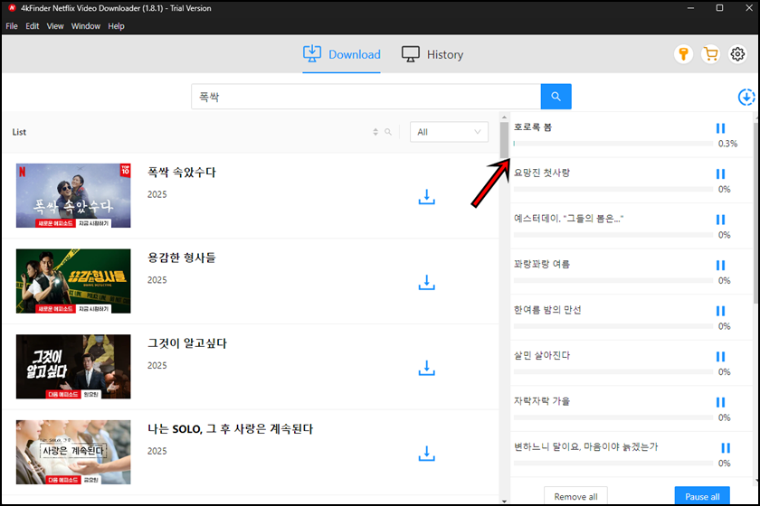Pause the 꽈랑꽈랑 여름 download

(x=721, y=266)
